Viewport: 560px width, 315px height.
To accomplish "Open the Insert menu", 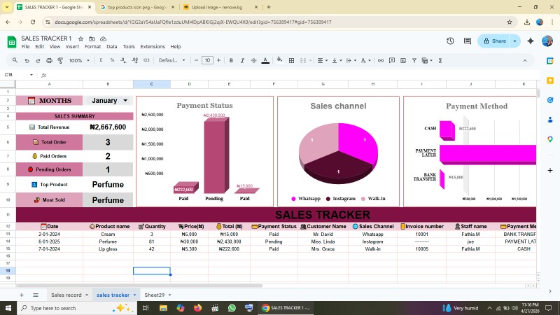I will 72,46.
